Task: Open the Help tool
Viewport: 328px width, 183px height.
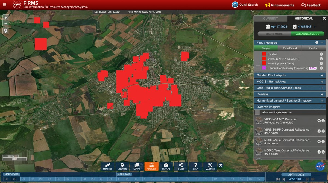Action: point(195,166)
